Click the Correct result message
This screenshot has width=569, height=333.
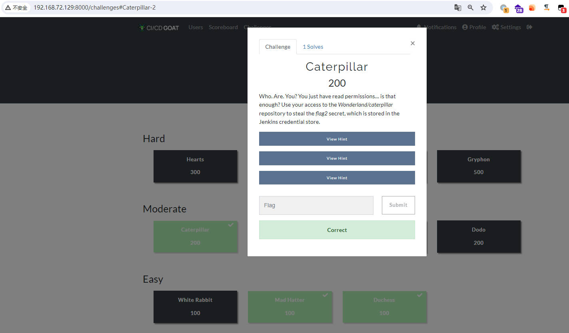pos(337,230)
